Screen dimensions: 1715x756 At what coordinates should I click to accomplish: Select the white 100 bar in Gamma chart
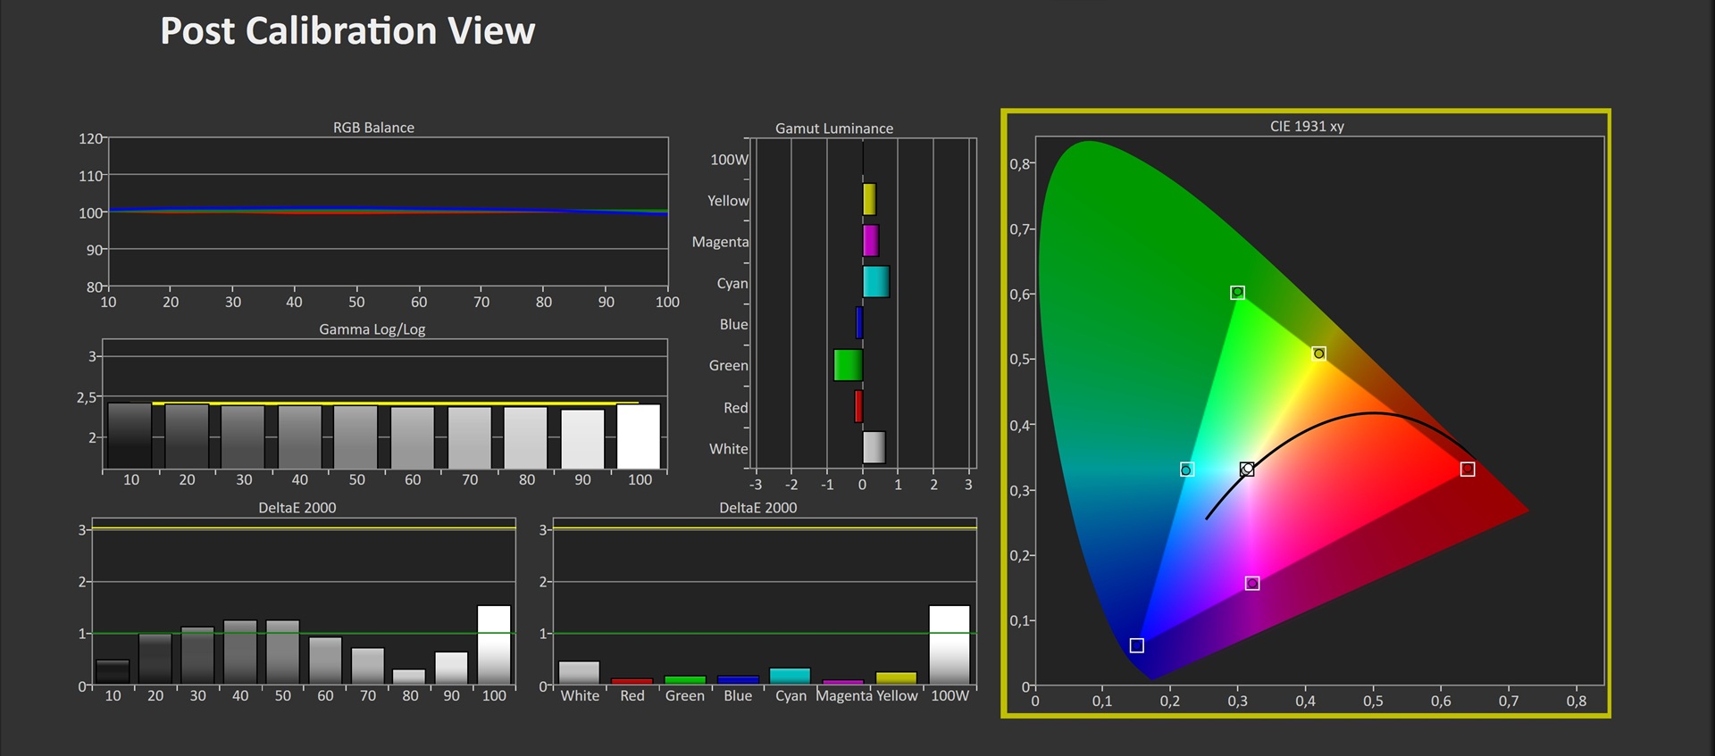click(639, 436)
